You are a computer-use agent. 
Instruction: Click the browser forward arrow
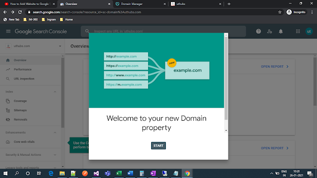12,12
